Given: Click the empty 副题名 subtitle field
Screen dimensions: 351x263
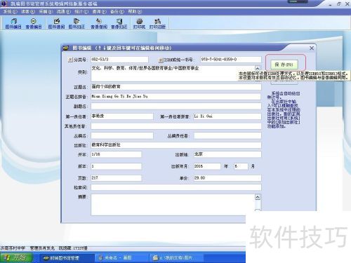Looking at the screenshot, I should point(176,106).
